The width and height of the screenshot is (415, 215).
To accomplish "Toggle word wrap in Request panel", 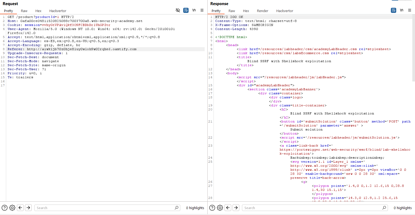I will pyautogui.click(x=186, y=10).
